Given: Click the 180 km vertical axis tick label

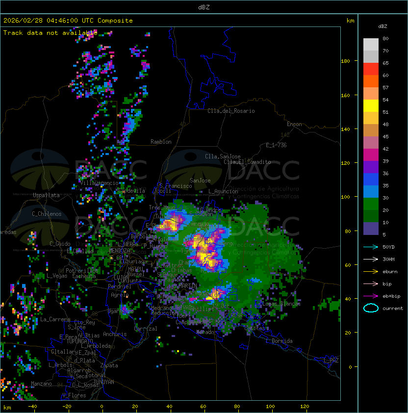Looking at the screenshot, I should [345, 61].
